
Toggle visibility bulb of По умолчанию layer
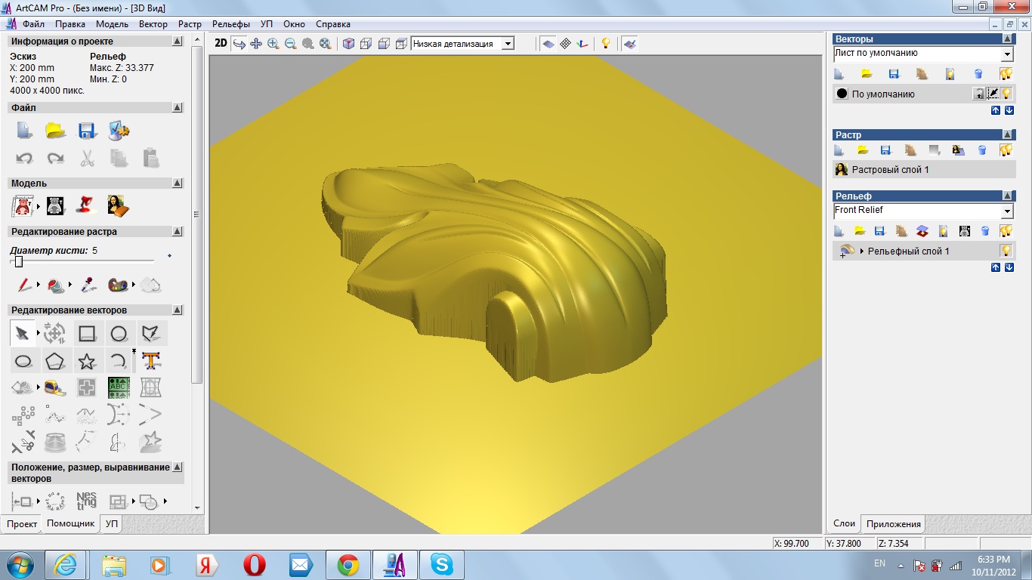(x=1006, y=94)
